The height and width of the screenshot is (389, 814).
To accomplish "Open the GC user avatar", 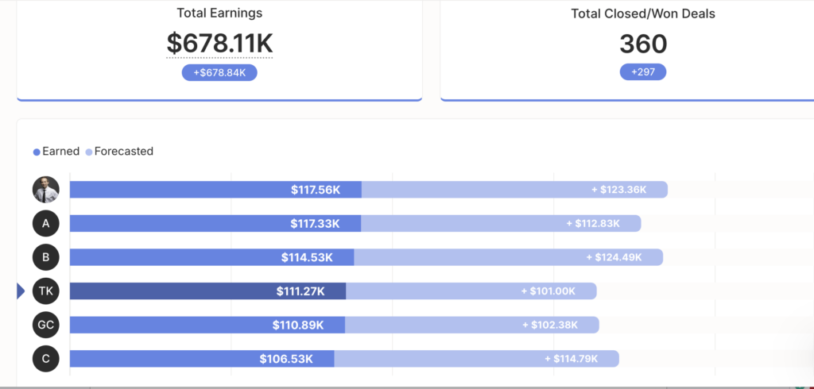I will point(45,325).
